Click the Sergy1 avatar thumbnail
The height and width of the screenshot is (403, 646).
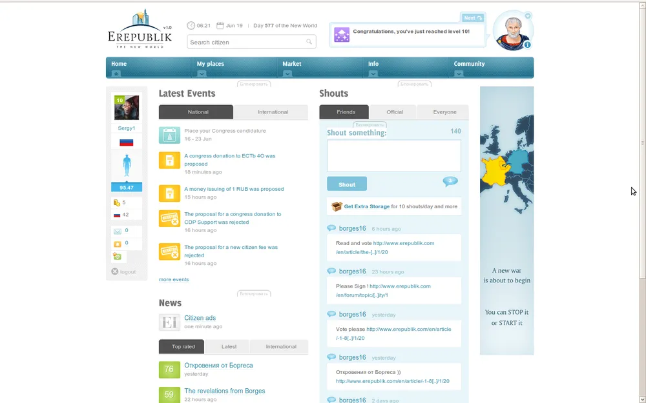point(127,108)
